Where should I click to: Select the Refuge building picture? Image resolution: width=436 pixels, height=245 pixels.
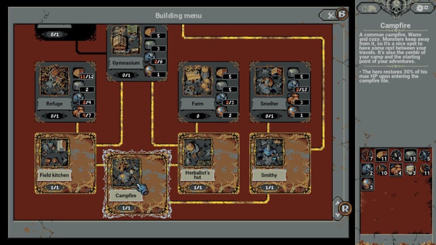(54, 81)
